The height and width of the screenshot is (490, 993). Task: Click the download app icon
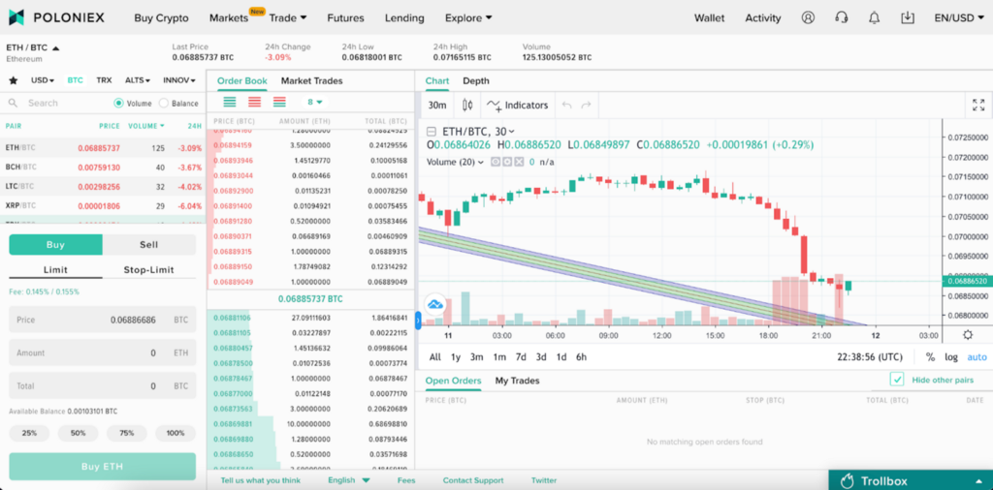907,17
